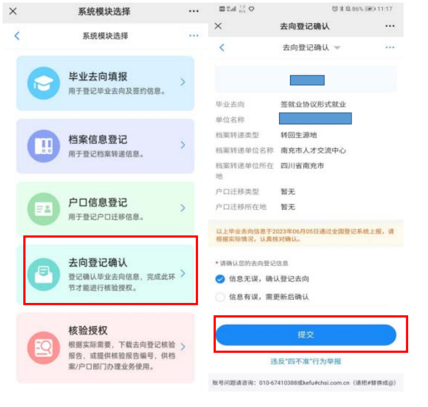428x407 pixels.
Task: Close the 系统模块选择 page with X
Action: 13,11
